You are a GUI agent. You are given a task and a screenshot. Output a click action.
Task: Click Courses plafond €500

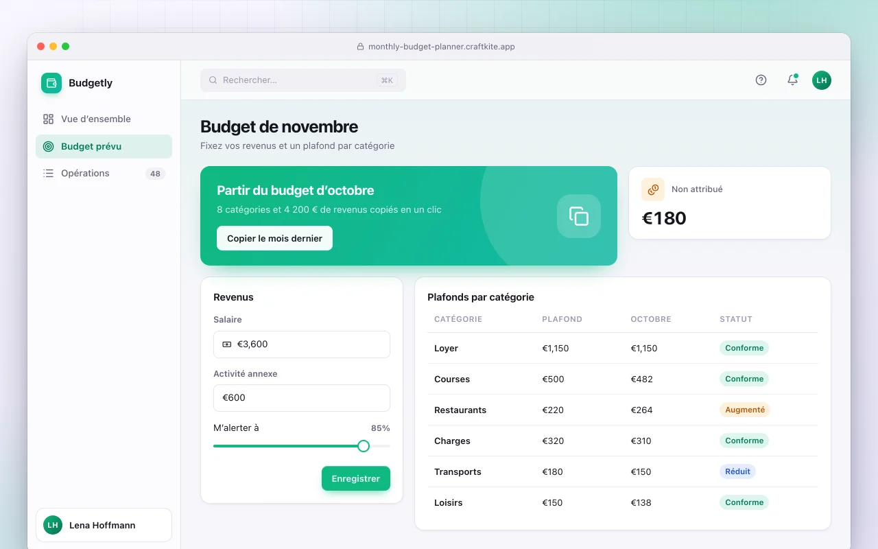click(553, 379)
